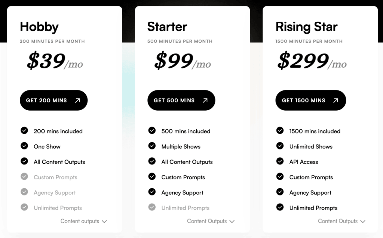Expand Content Outputs in the Rising Star plan
The width and height of the screenshot is (383, 238).
tap(342, 221)
